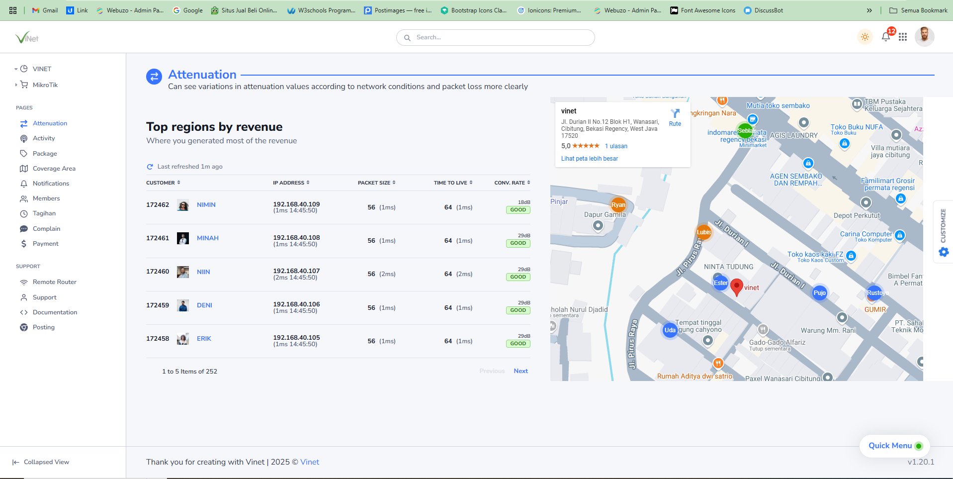Open the Coverage Area page

click(x=54, y=169)
